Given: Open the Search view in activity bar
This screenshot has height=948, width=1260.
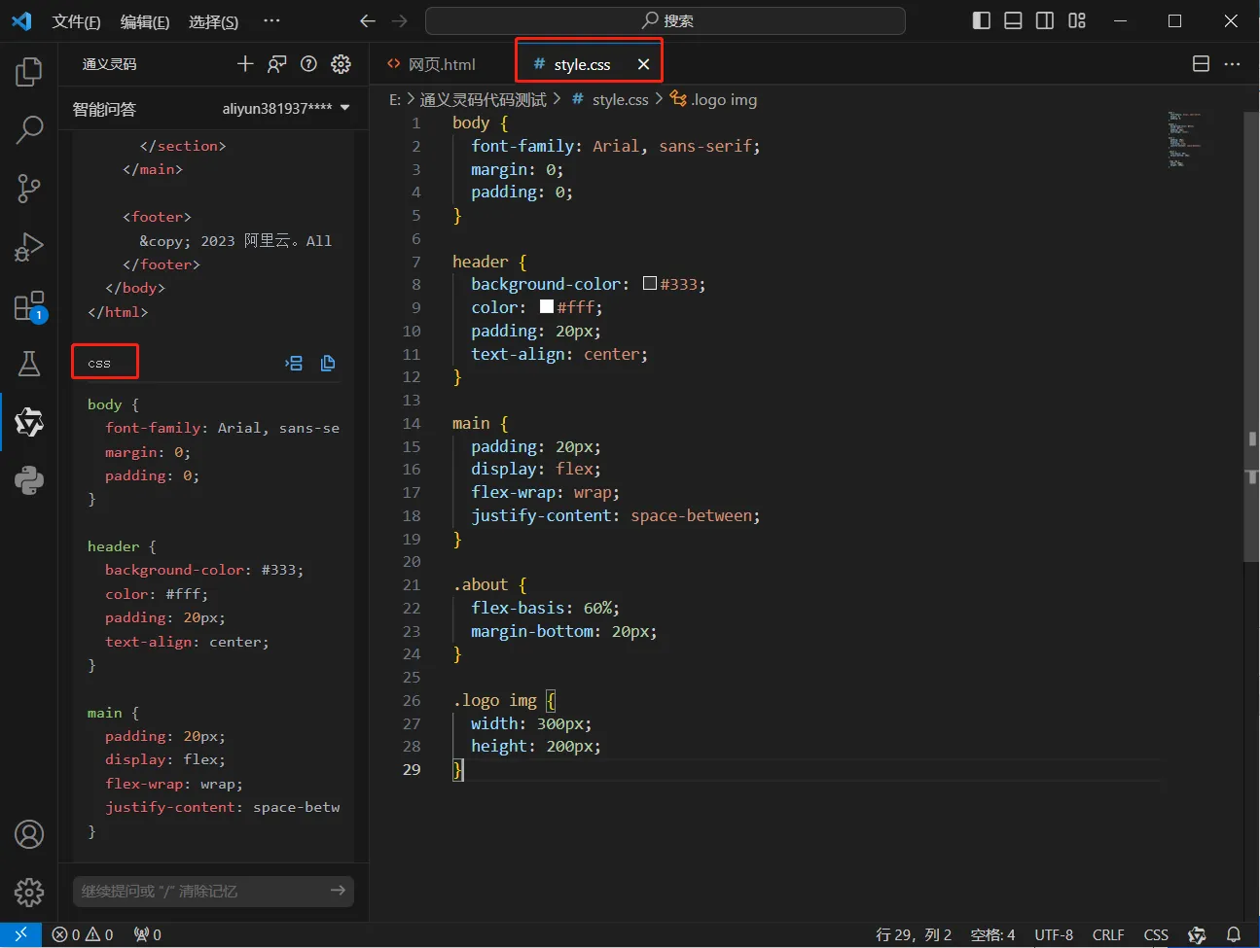Looking at the screenshot, I should pos(29,129).
